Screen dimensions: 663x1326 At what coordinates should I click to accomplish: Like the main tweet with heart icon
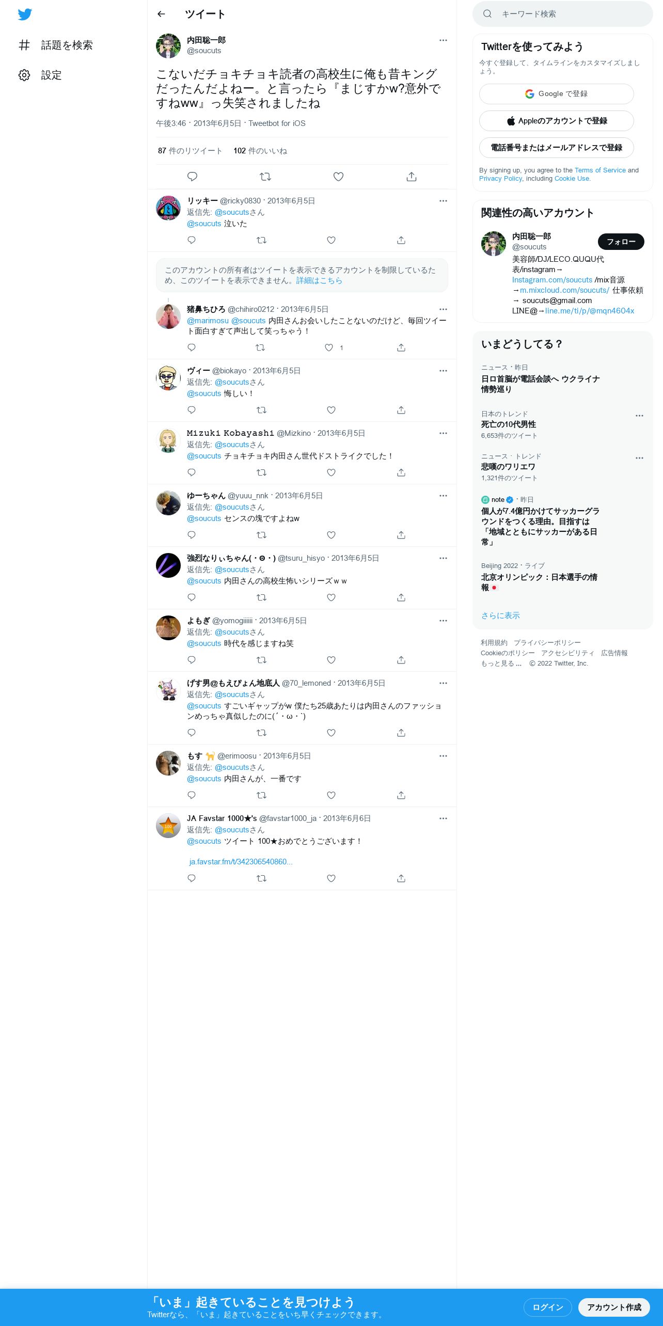tap(338, 177)
